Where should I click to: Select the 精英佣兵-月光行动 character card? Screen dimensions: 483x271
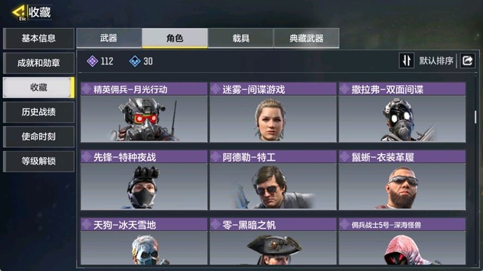(x=144, y=113)
